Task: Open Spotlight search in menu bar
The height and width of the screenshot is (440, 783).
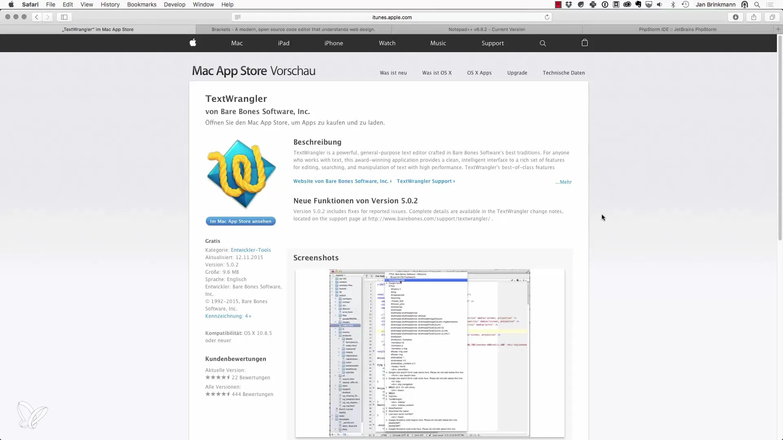Action: 757,4
